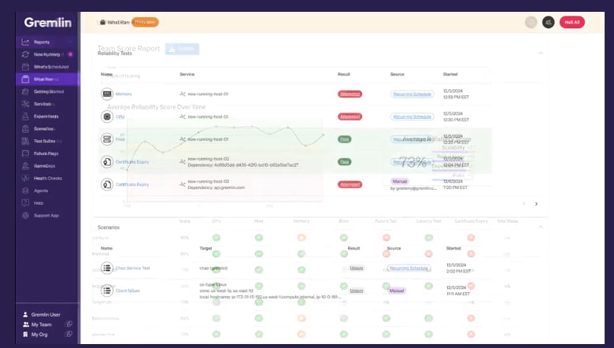Click the Recurring Schedule tag on Memory row
Image resolution: width=614 pixels, height=348 pixels.
pyautogui.click(x=412, y=94)
